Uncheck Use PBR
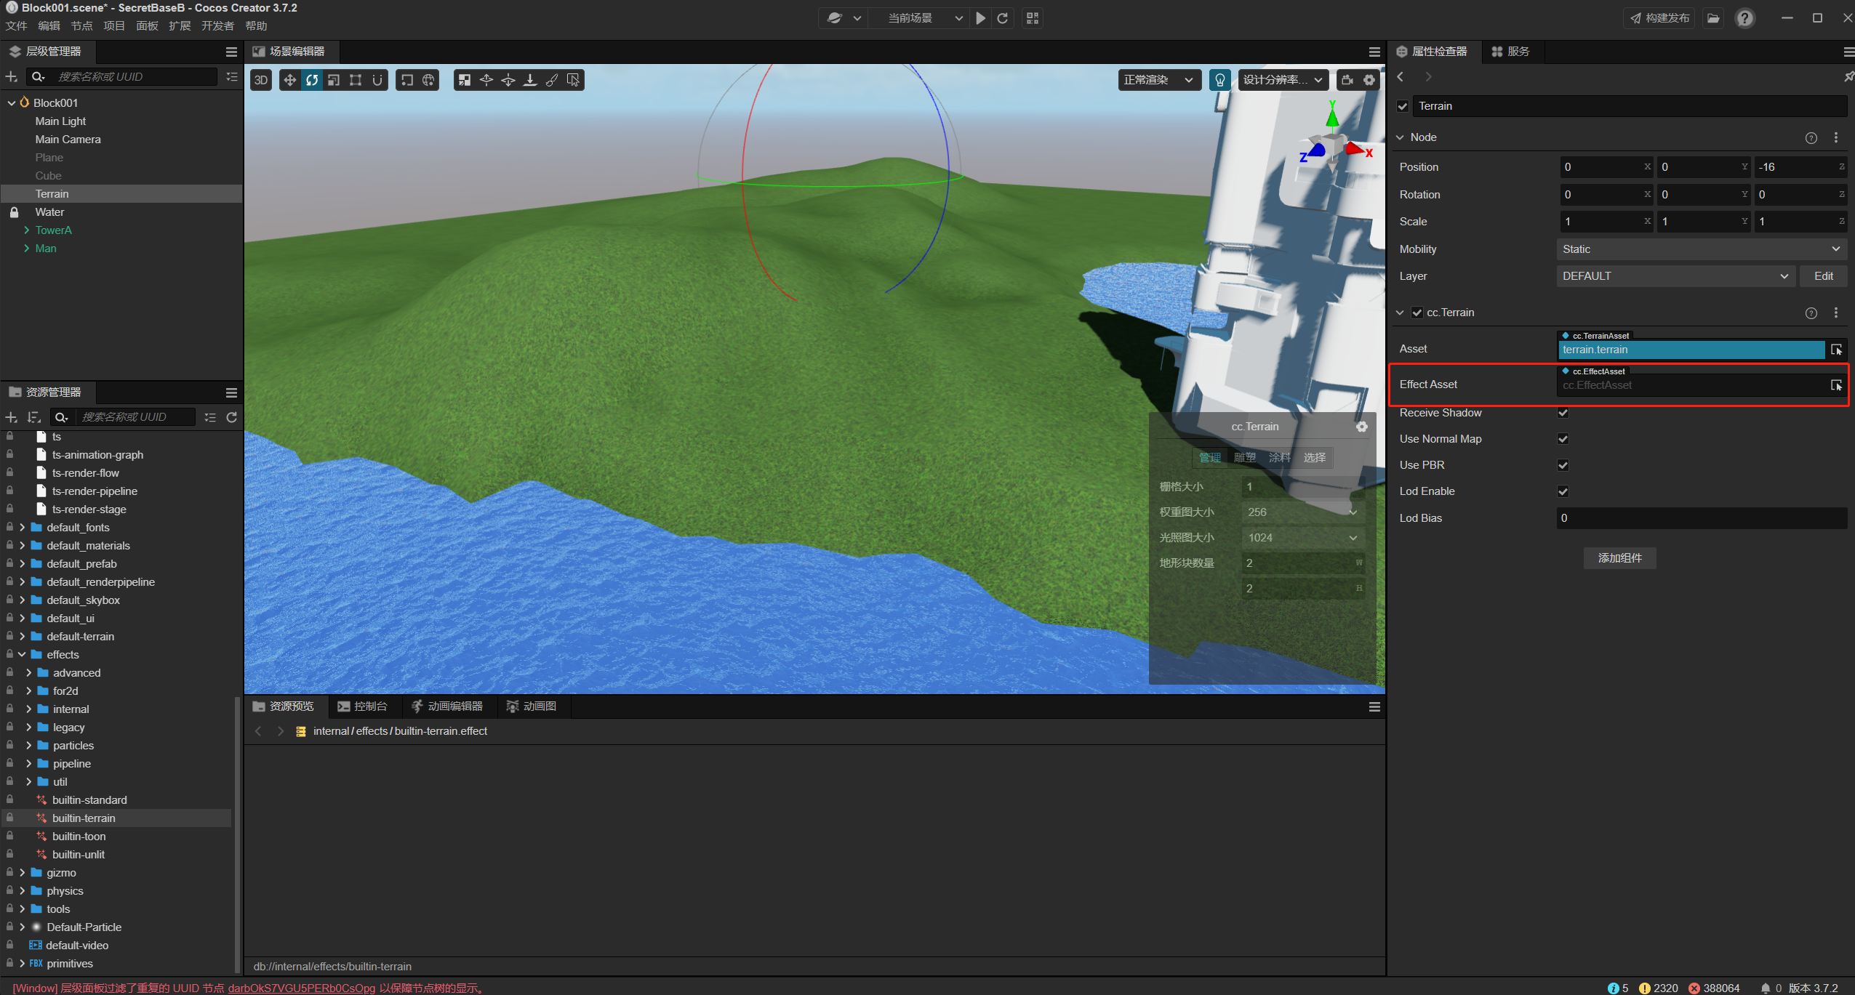This screenshot has height=995, width=1855. point(1563,465)
